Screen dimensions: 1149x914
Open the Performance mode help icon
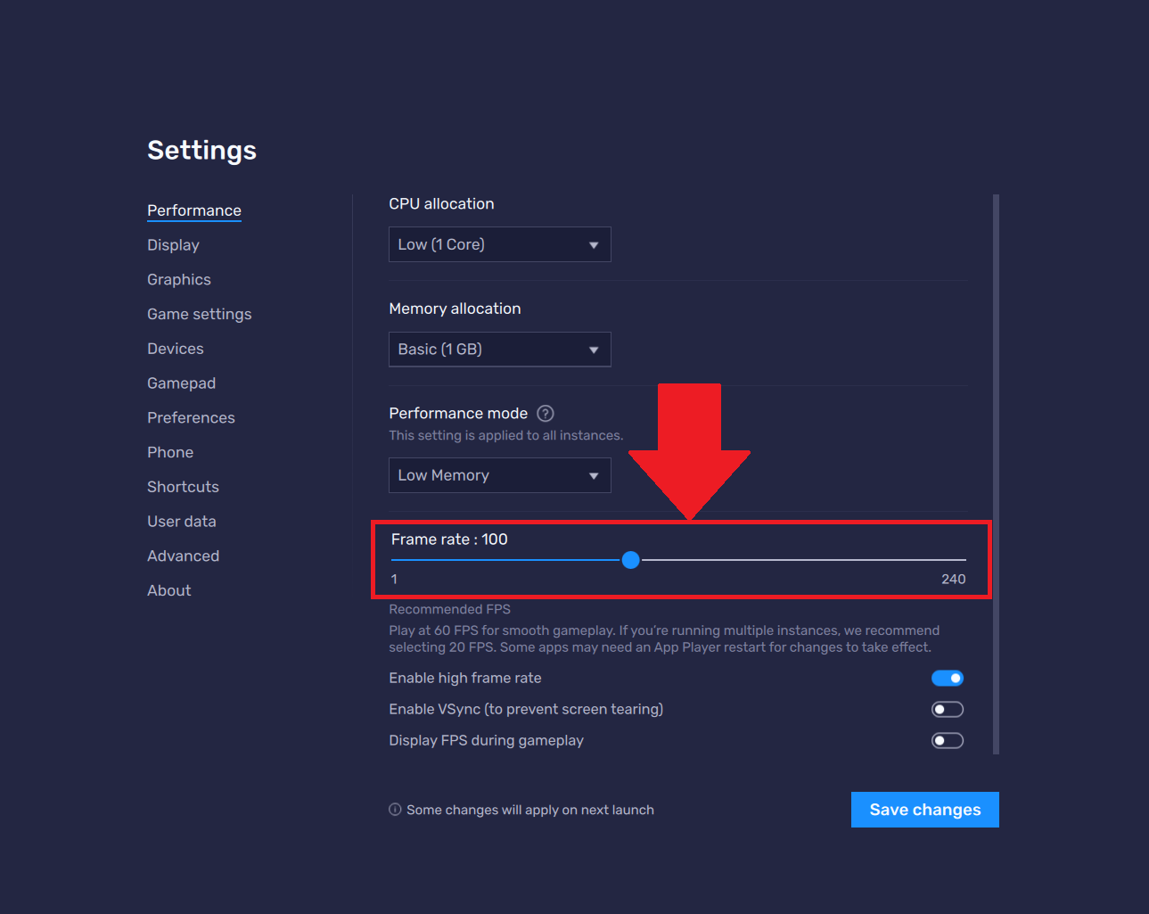[546, 413]
